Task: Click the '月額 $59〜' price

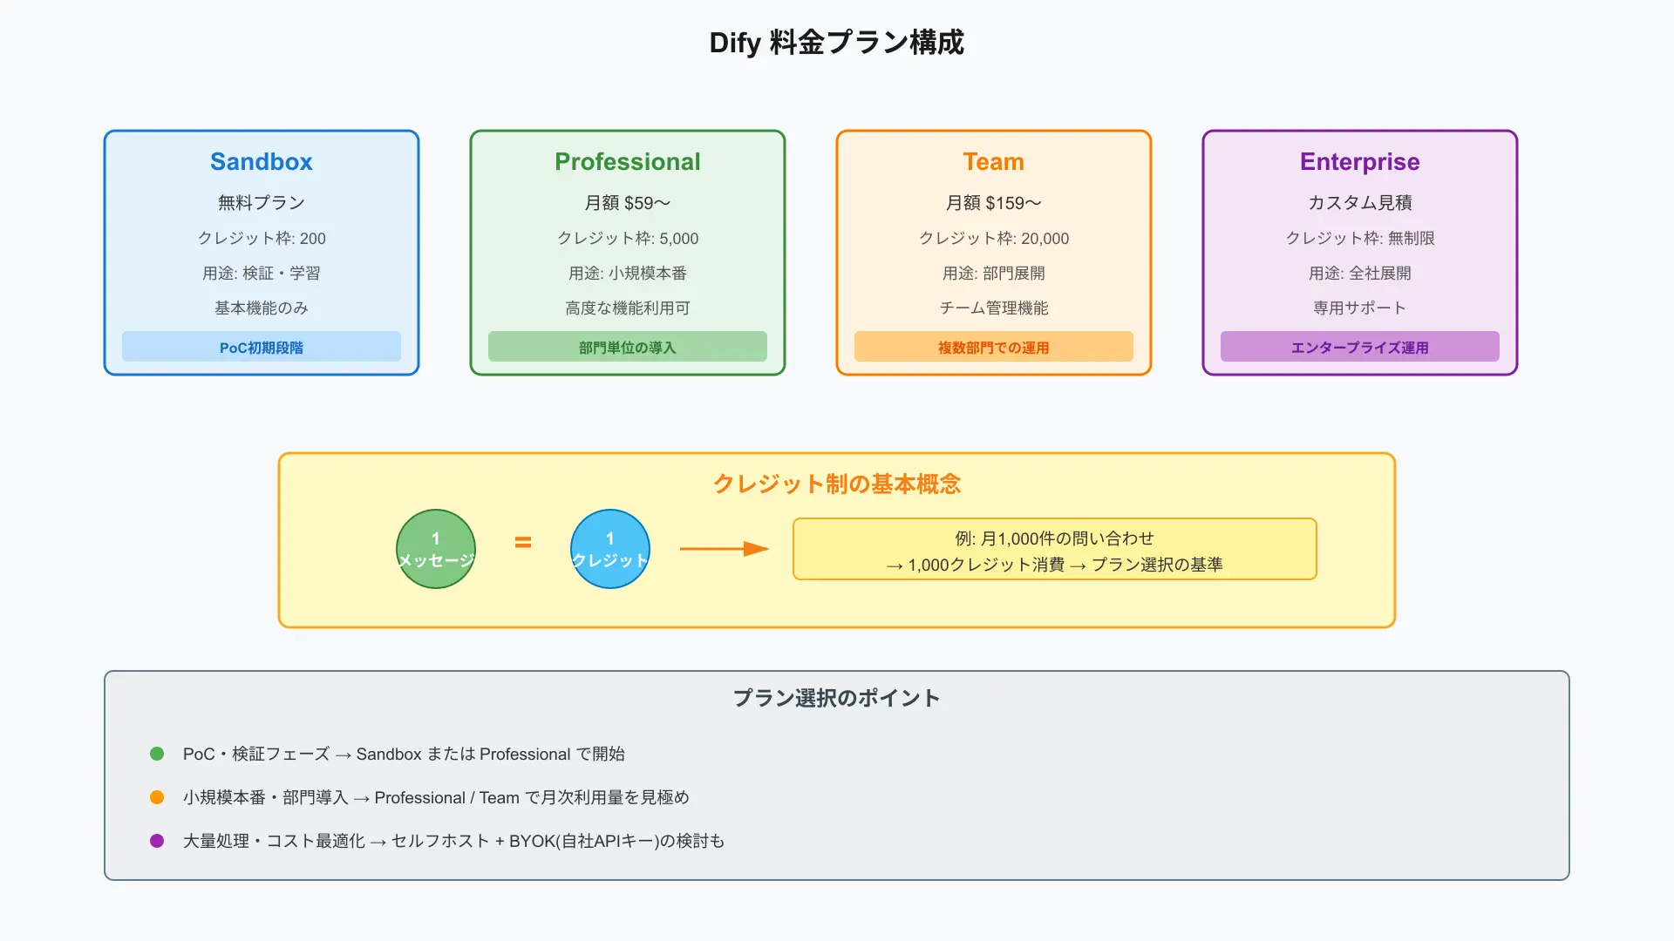Action: [x=628, y=203]
